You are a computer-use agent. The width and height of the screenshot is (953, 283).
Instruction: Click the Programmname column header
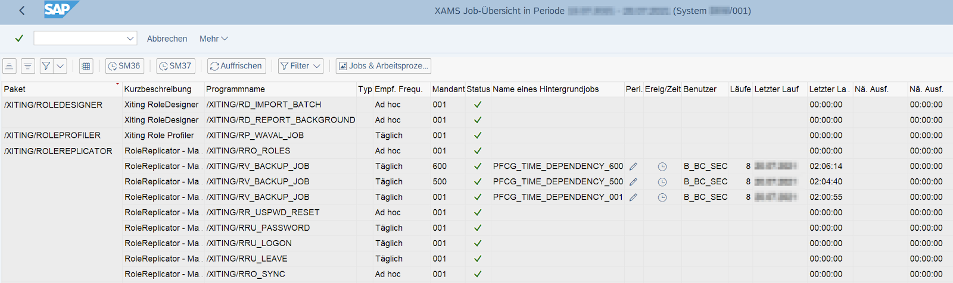(x=280, y=89)
